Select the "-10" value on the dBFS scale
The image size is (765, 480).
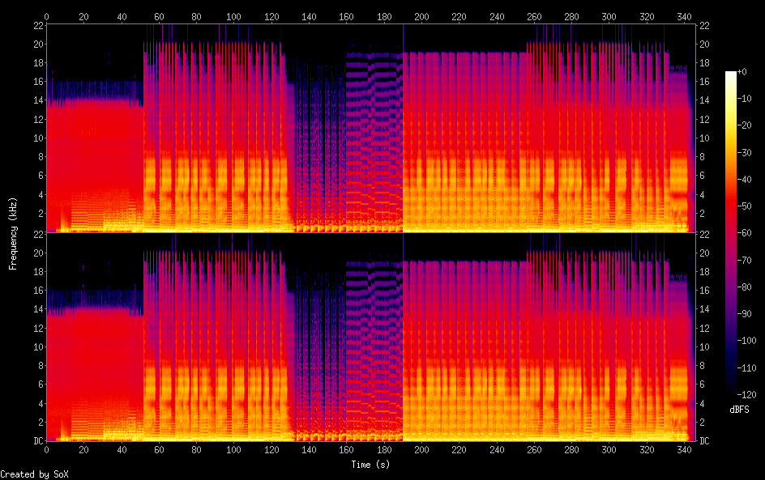(x=744, y=99)
